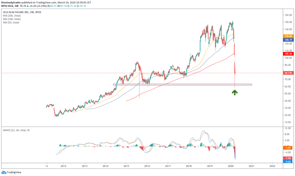Click the blue -9.03 MACD value label
This screenshot has width=295, height=176.
point(288,162)
